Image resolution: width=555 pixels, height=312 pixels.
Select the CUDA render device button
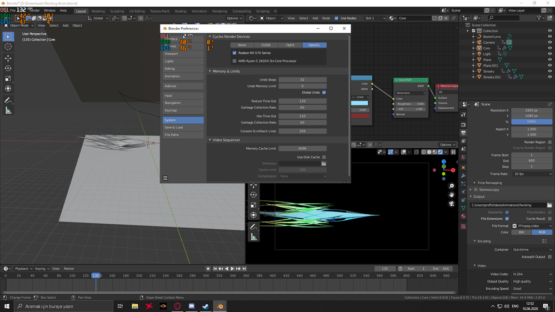point(266,45)
